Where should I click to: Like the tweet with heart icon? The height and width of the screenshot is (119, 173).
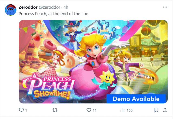[89, 110]
